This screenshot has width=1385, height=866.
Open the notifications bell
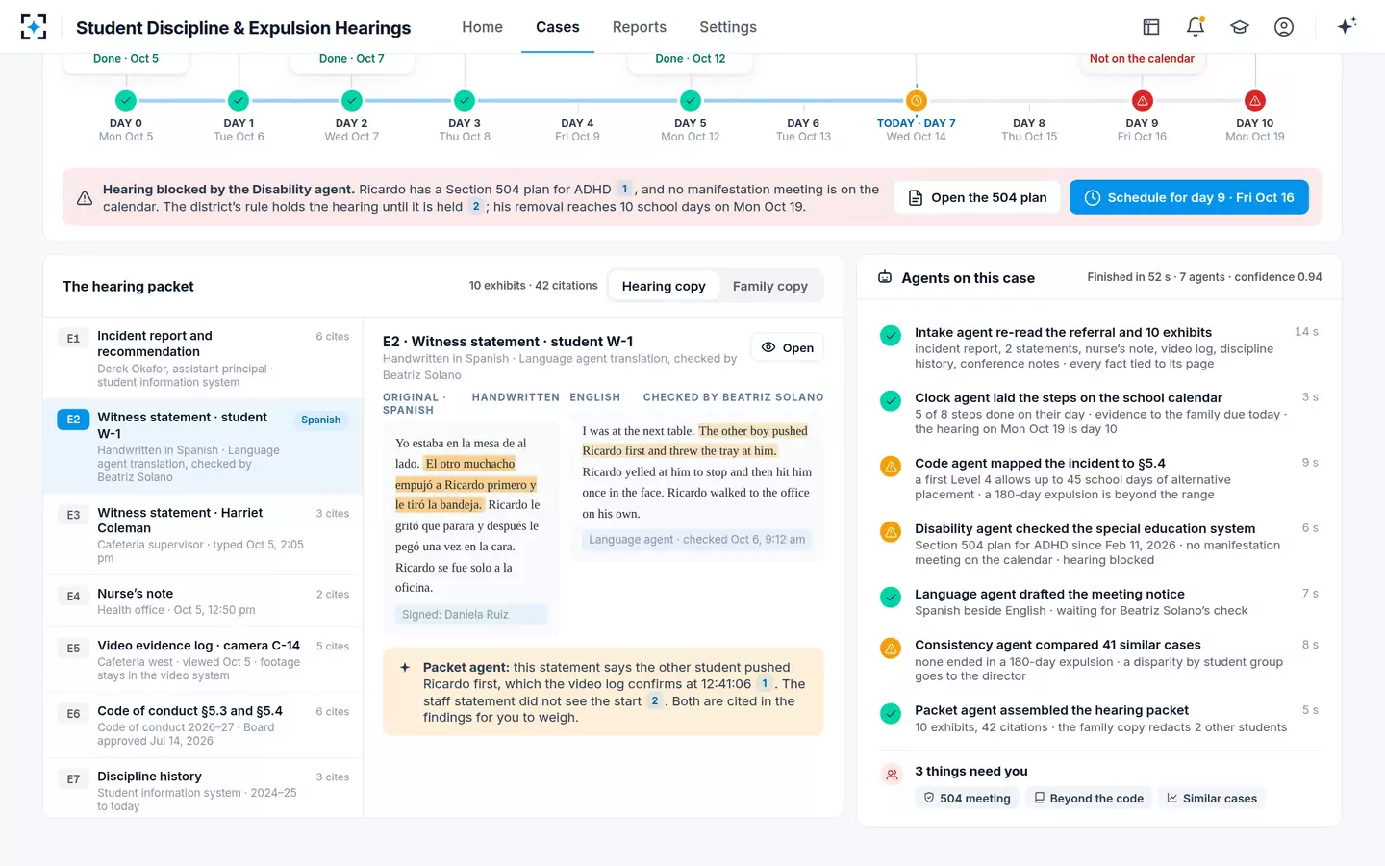tap(1196, 27)
